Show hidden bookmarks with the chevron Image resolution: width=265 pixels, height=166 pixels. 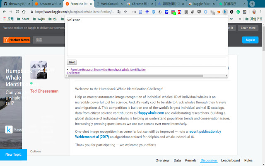click(x=240, y=19)
